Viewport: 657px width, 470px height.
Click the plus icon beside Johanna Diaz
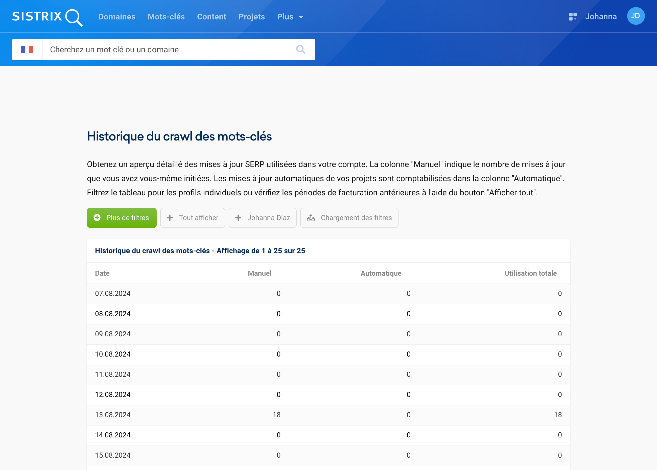pos(238,218)
